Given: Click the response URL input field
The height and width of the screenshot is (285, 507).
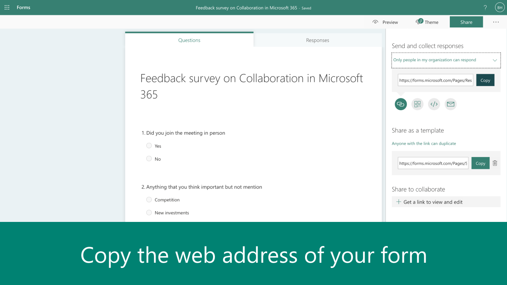Looking at the screenshot, I should pyautogui.click(x=435, y=80).
